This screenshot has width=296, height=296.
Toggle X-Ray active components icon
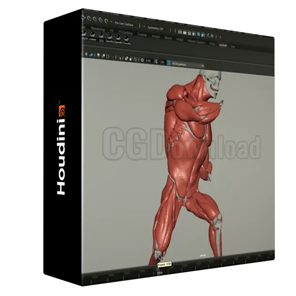click(x=131, y=59)
